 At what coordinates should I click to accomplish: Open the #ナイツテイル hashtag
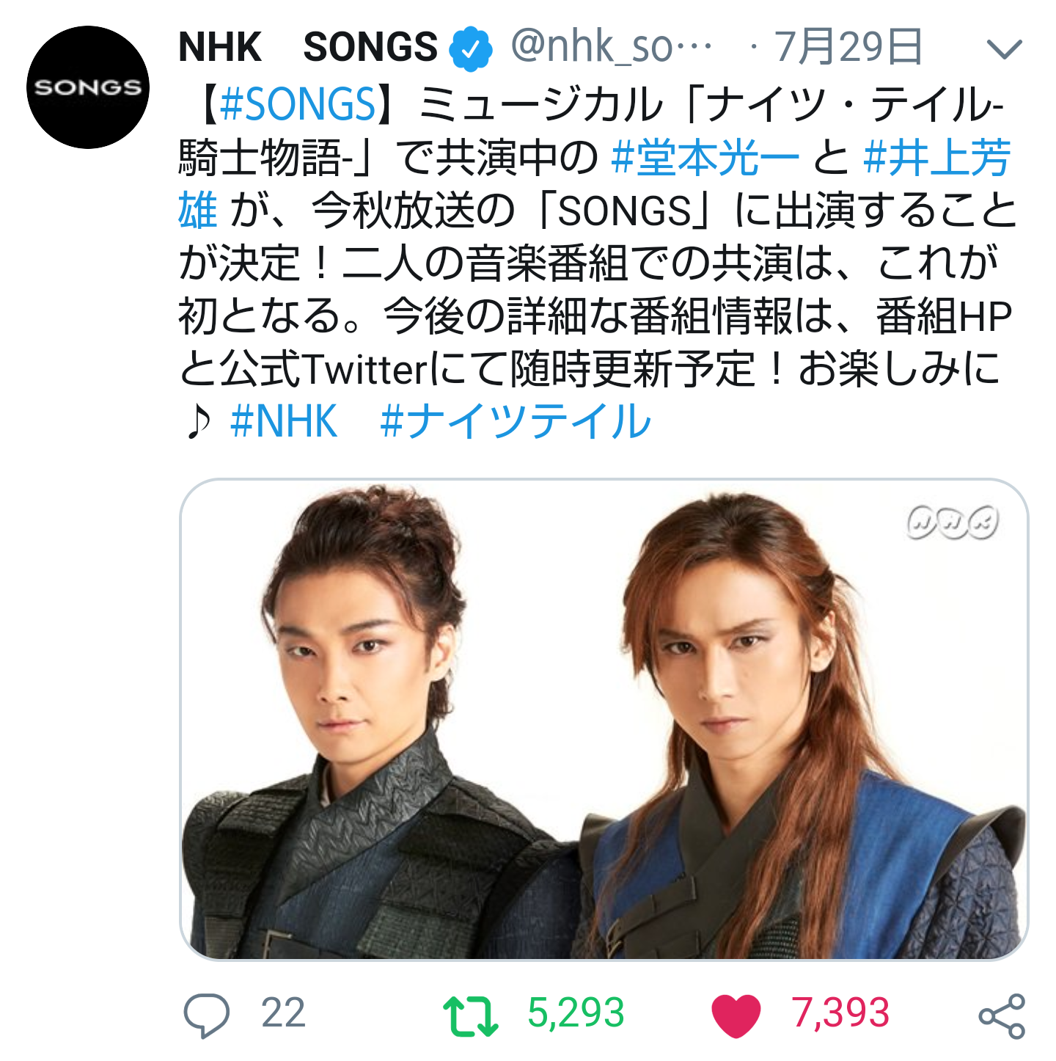click(x=516, y=421)
